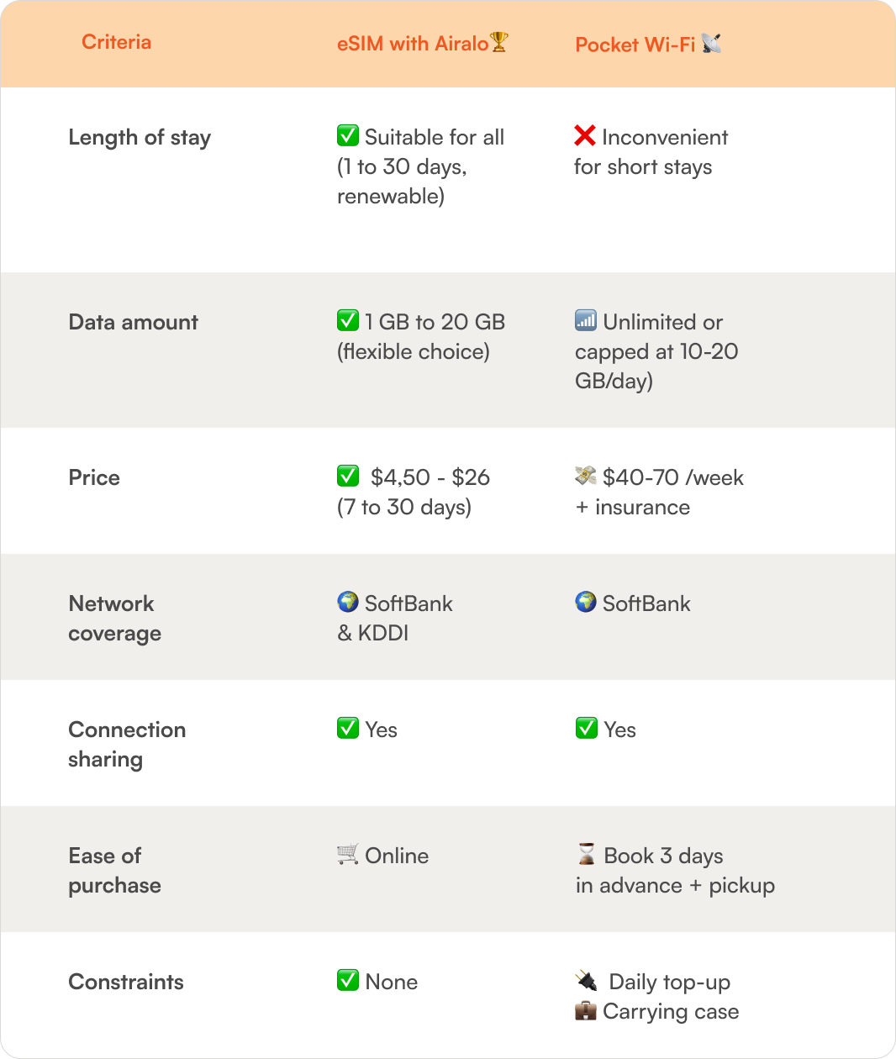The width and height of the screenshot is (896, 1059).
Task: Click the hourglass icon beside Book 3 days
Action: [x=587, y=854]
